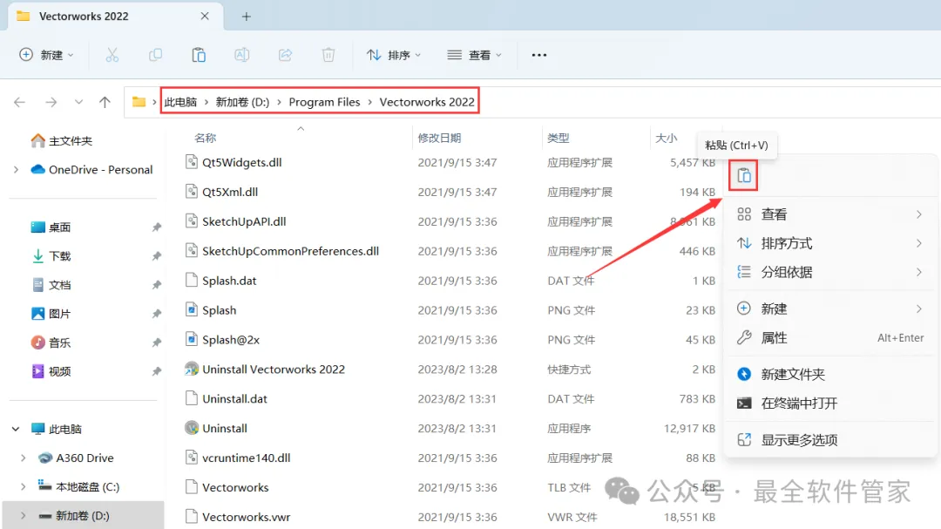Sort by the 类型 column header

[559, 138]
